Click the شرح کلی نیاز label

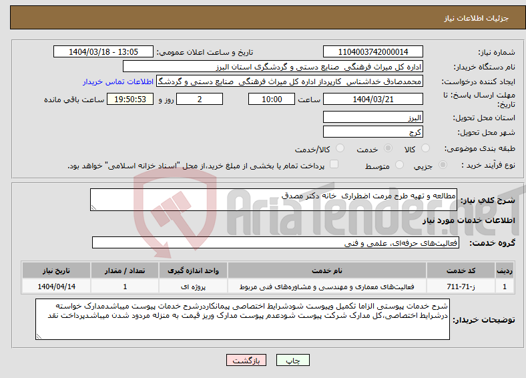[487, 200]
